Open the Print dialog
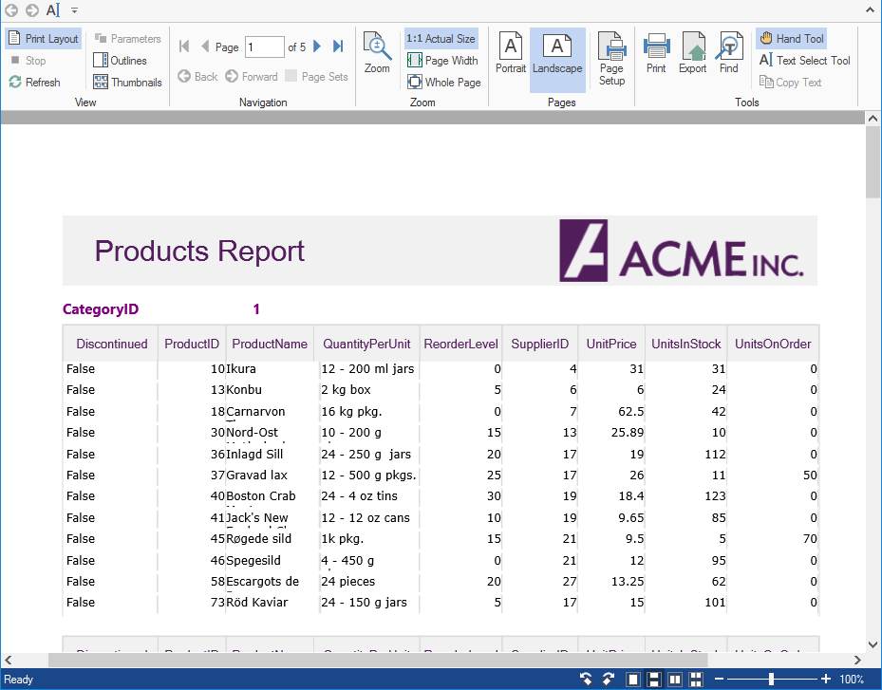 [656, 53]
